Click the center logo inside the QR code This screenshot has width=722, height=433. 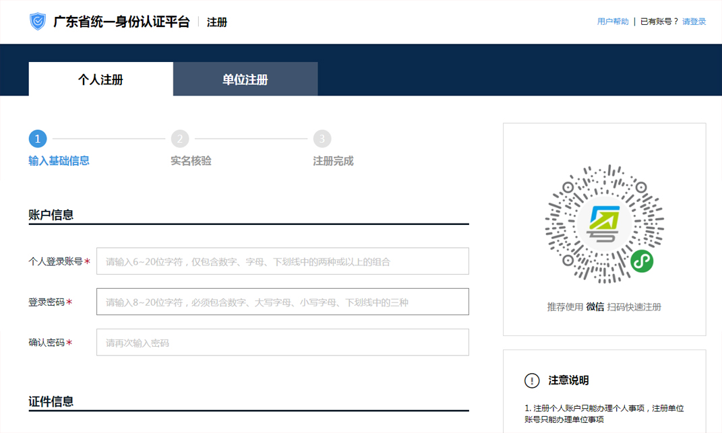pos(604,222)
